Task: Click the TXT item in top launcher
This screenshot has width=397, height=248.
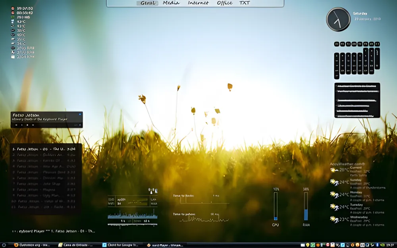Action: click(245, 3)
